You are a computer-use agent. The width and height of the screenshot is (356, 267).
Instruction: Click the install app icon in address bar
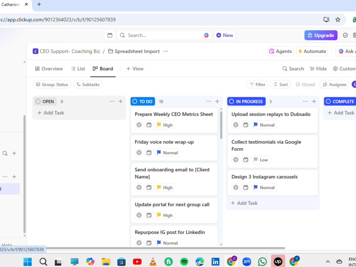(x=326, y=20)
